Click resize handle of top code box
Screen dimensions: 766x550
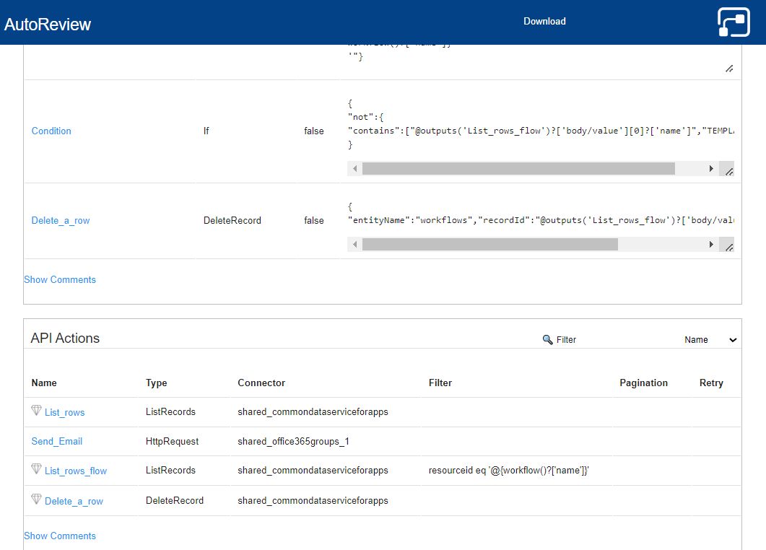tap(729, 69)
